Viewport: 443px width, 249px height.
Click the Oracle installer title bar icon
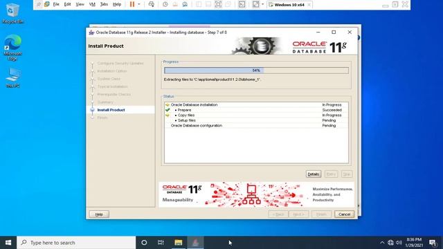tap(91, 33)
